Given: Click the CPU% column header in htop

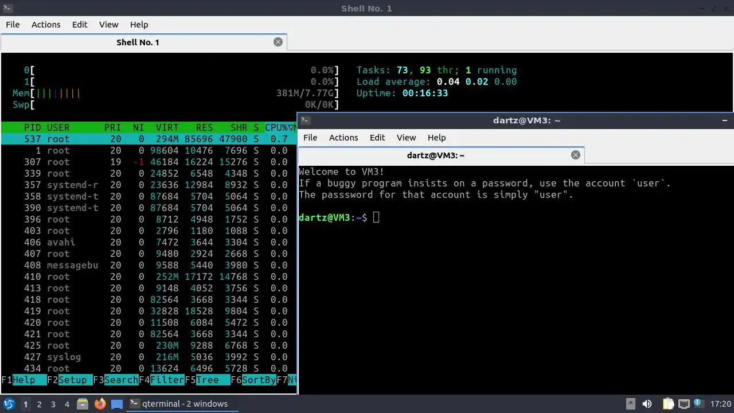Looking at the screenshot, I should pyautogui.click(x=279, y=127).
